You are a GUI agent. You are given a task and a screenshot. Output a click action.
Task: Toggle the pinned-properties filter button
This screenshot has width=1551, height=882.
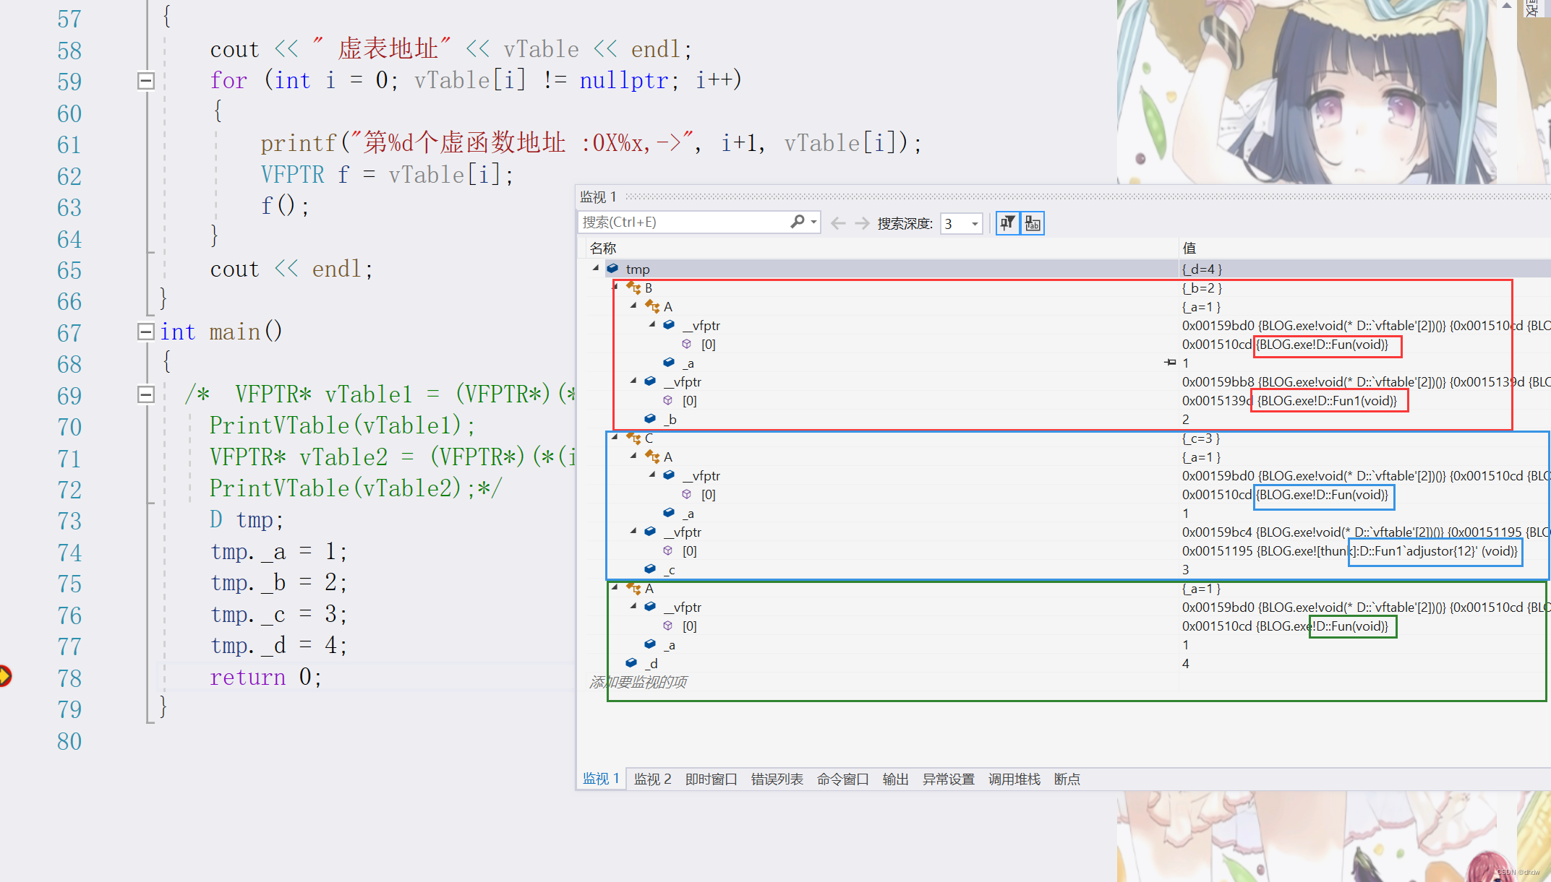1007,223
